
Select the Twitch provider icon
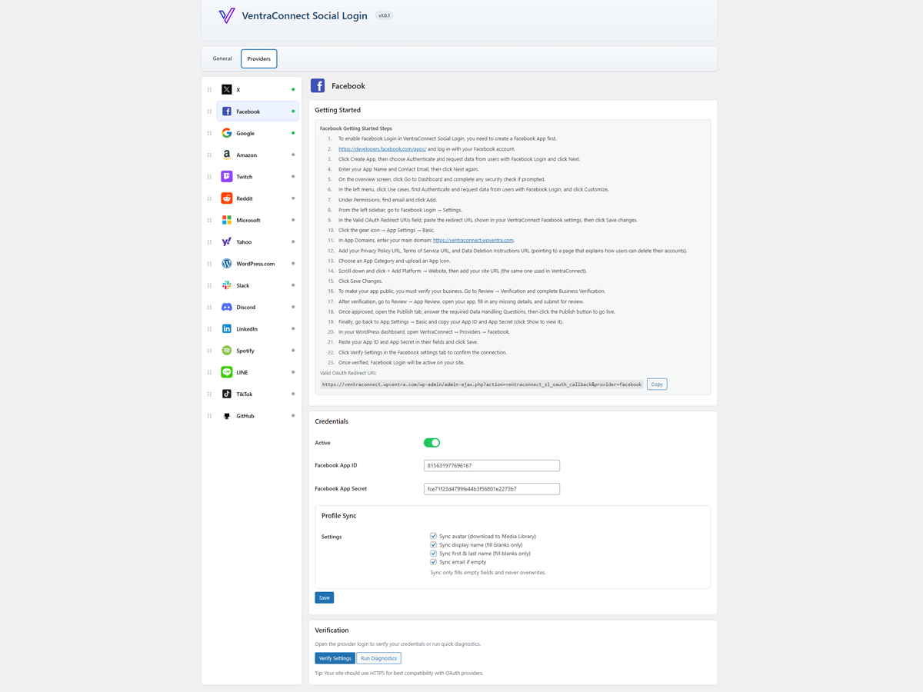click(226, 176)
